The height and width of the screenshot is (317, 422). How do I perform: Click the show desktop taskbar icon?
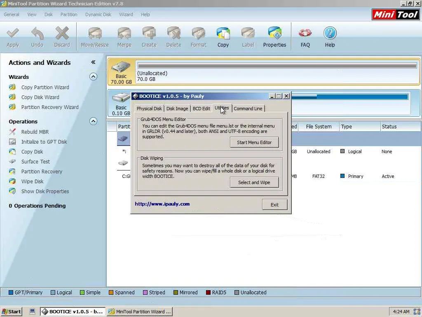32,311
